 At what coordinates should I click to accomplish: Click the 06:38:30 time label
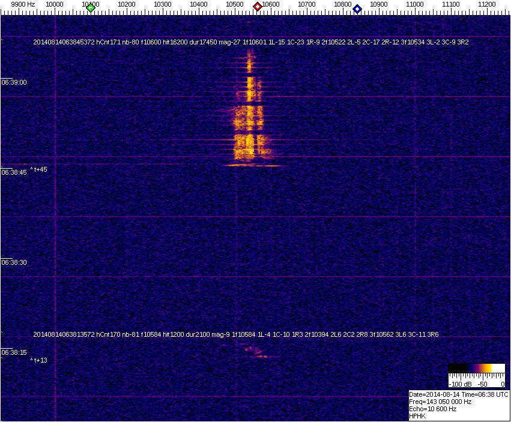14,262
